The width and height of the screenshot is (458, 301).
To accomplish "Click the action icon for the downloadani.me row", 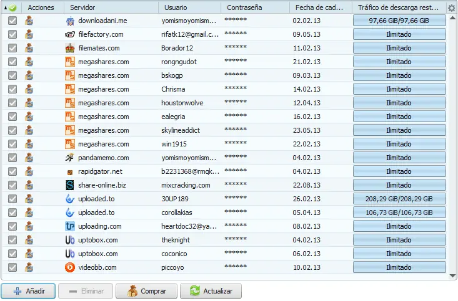I will click(x=29, y=21).
